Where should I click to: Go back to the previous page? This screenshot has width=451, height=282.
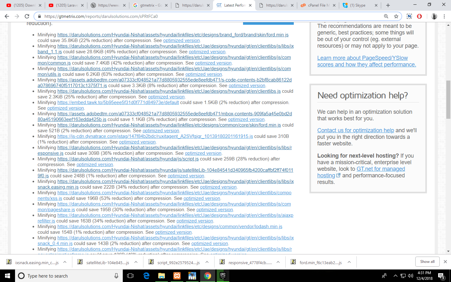click(x=7, y=16)
